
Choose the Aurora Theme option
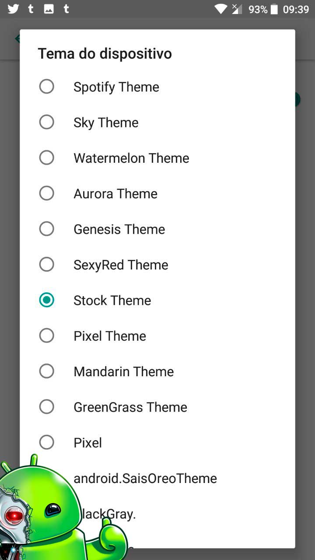click(157, 193)
